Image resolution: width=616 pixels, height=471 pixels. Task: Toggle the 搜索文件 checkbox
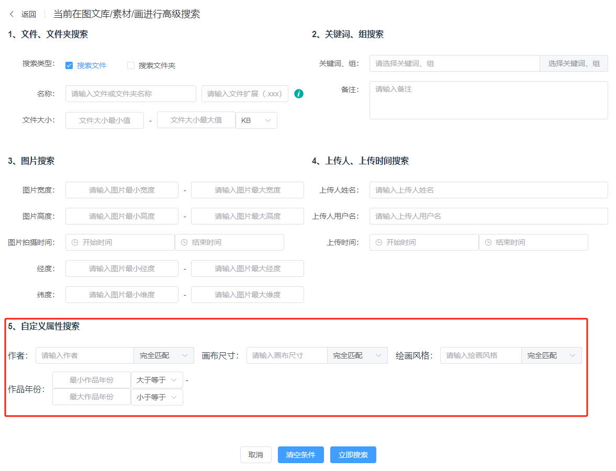click(x=69, y=65)
